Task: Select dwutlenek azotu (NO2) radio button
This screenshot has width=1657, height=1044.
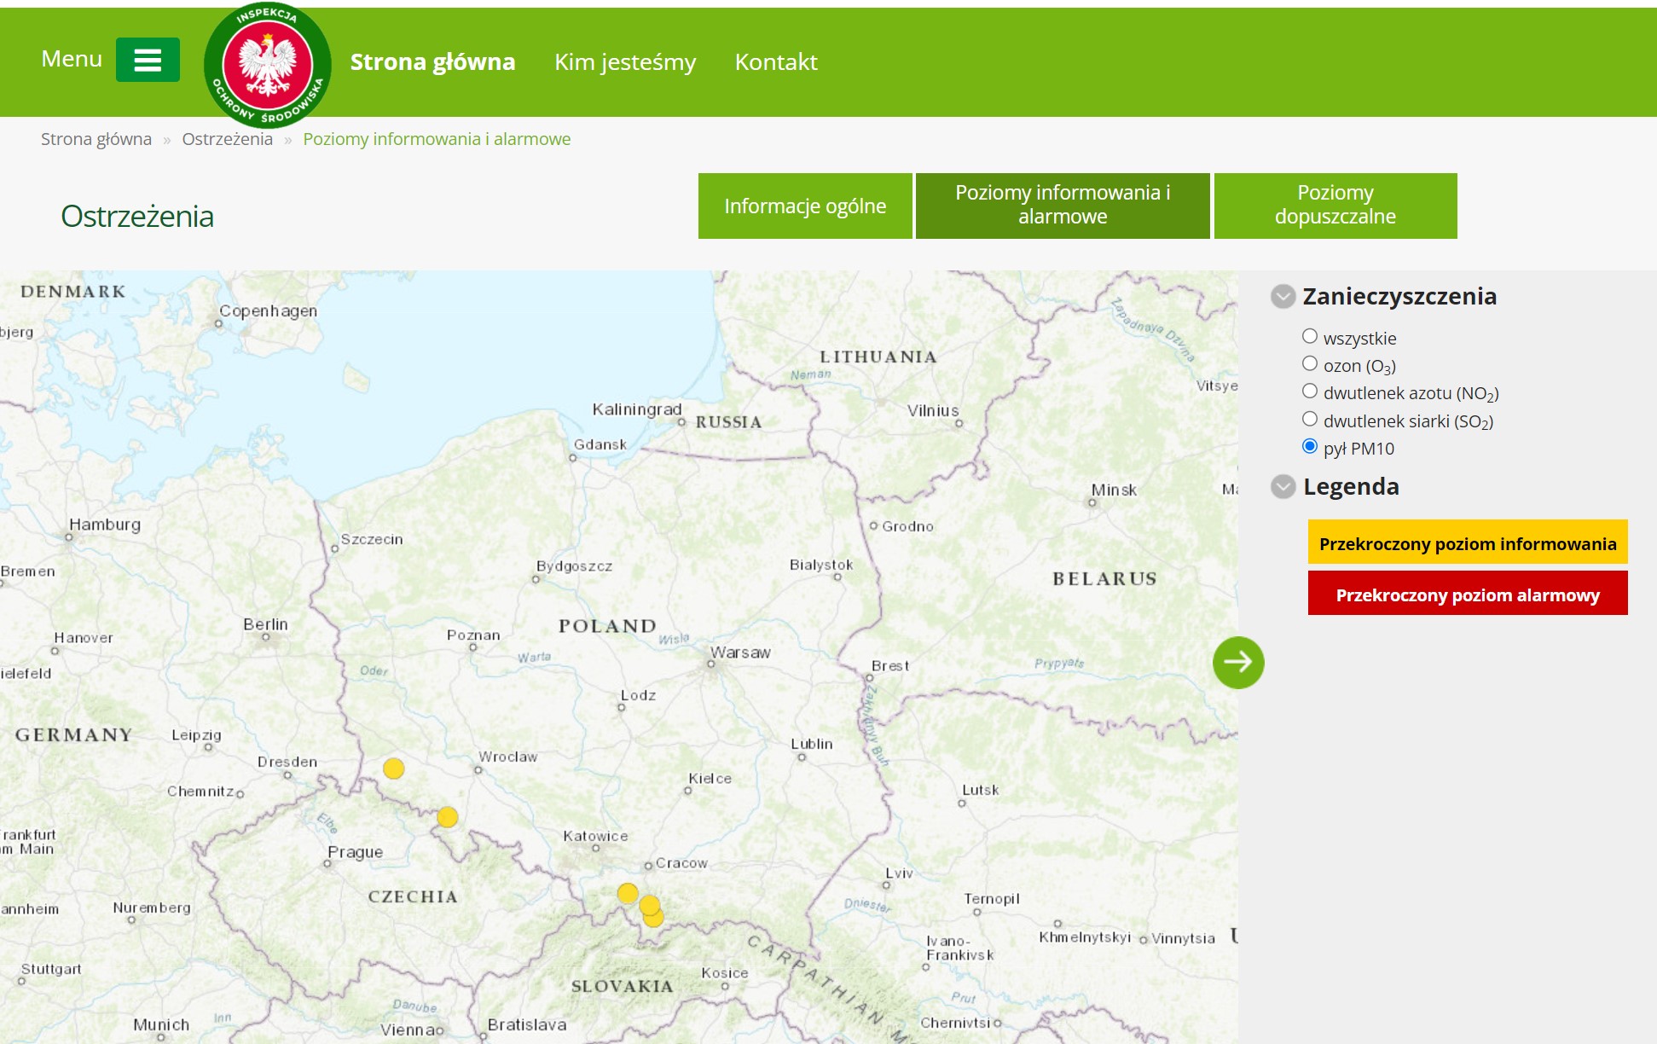Action: click(x=1310, y=391)
